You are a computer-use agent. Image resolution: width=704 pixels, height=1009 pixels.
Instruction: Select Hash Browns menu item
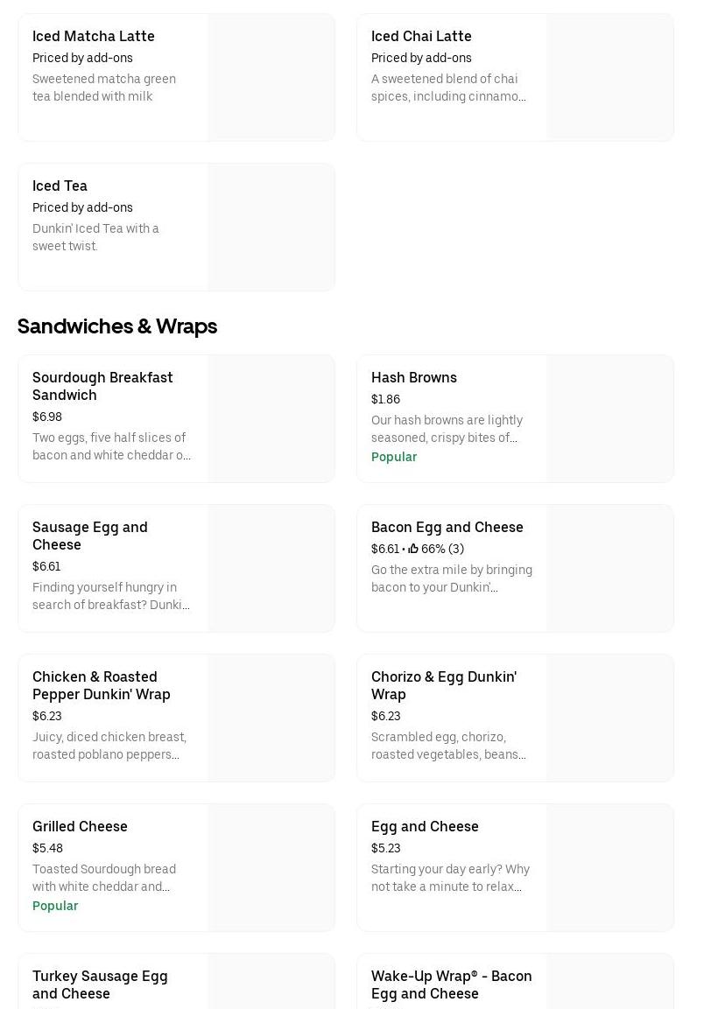(x=414, y=377)
